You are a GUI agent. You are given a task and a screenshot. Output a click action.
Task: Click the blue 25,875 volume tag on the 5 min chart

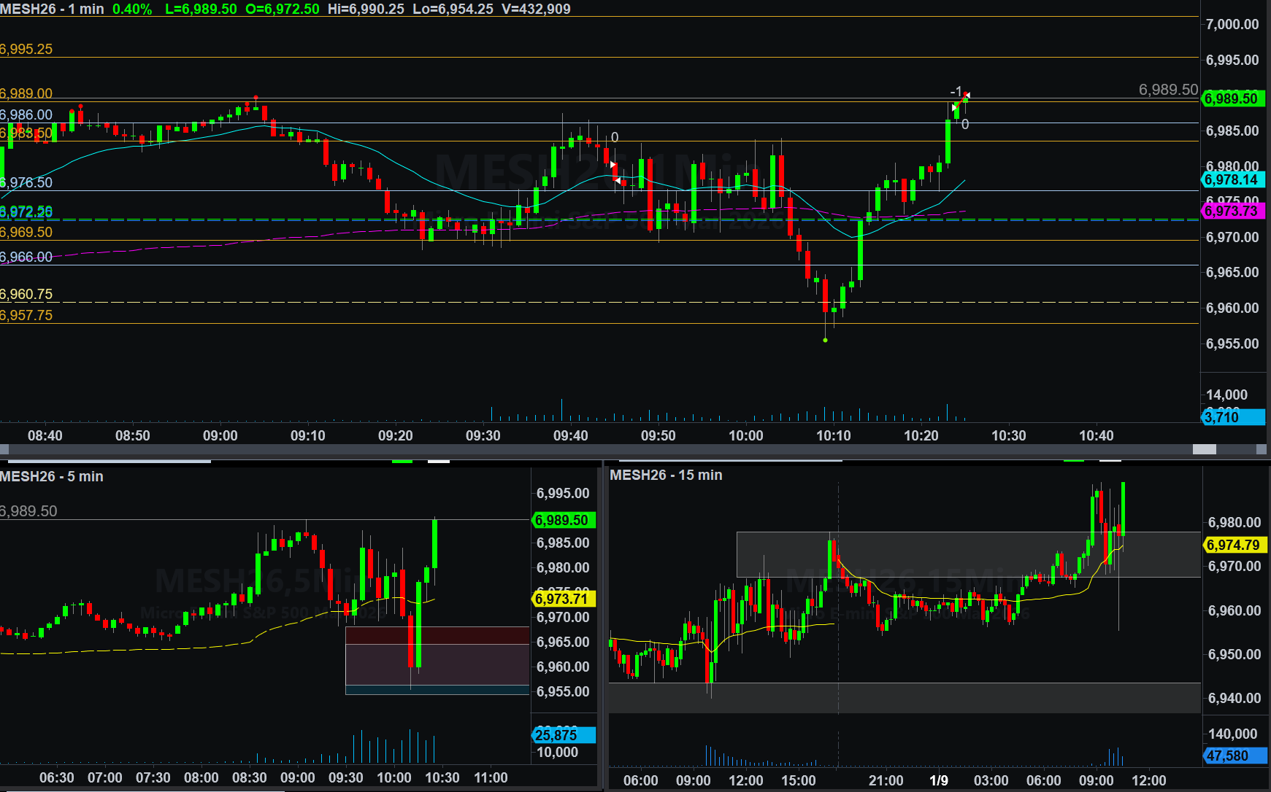tap(563, 735)
